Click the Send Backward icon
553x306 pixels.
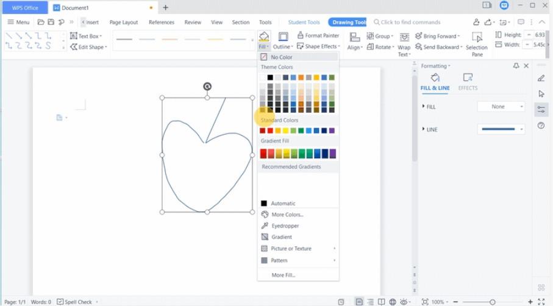tap(418, 47)
